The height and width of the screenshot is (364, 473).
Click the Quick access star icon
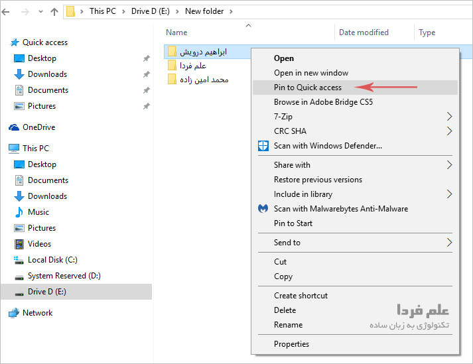[x=14, y=42]
